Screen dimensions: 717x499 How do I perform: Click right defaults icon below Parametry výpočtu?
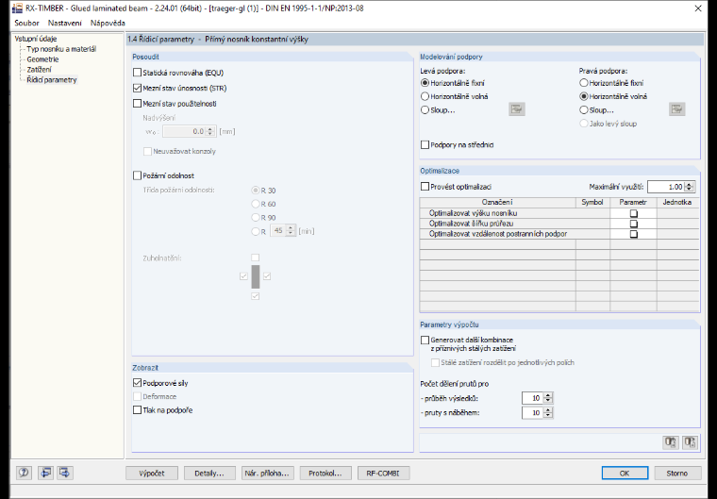click(690, 441)
